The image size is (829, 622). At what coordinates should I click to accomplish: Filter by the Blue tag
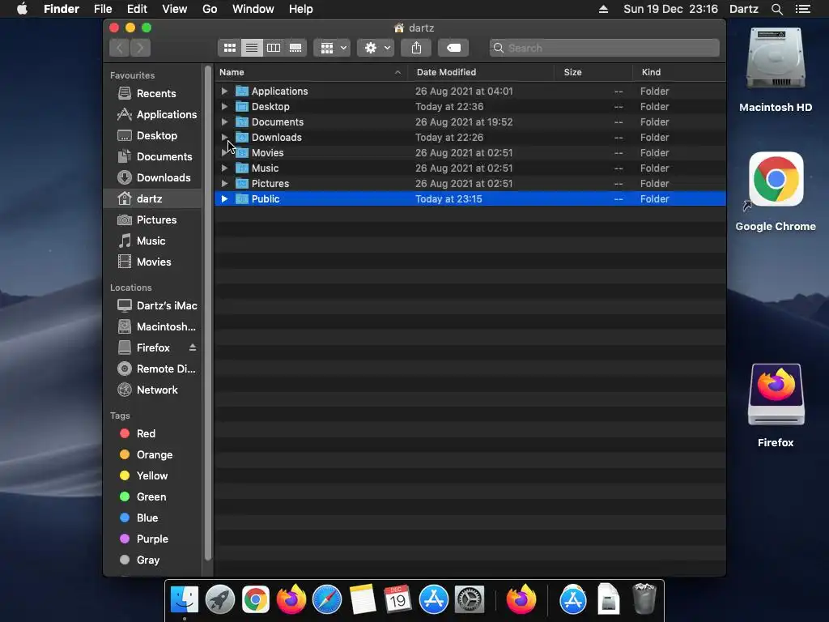tap(152, 518)
